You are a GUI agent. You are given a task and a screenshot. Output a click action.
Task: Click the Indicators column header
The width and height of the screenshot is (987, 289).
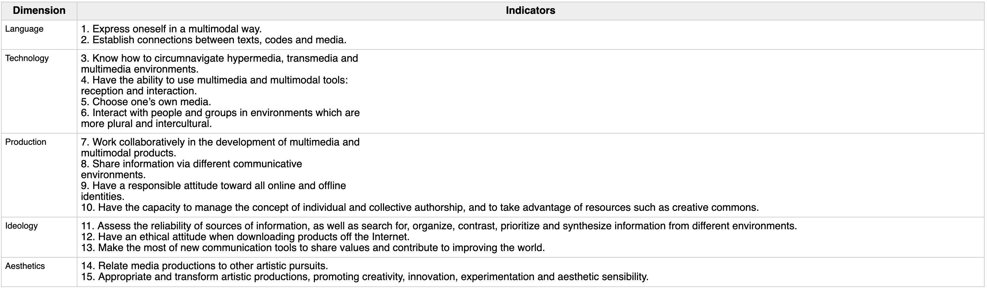(530, 10)
